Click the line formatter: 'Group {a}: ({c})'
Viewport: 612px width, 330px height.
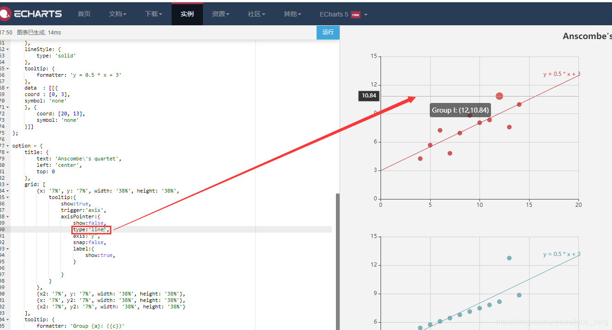coord(81,326)
